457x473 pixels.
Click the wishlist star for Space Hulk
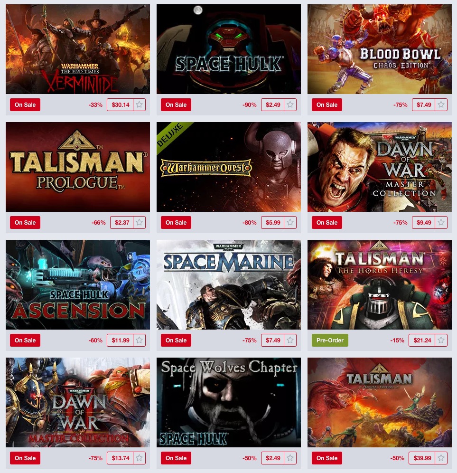(290, 104)
